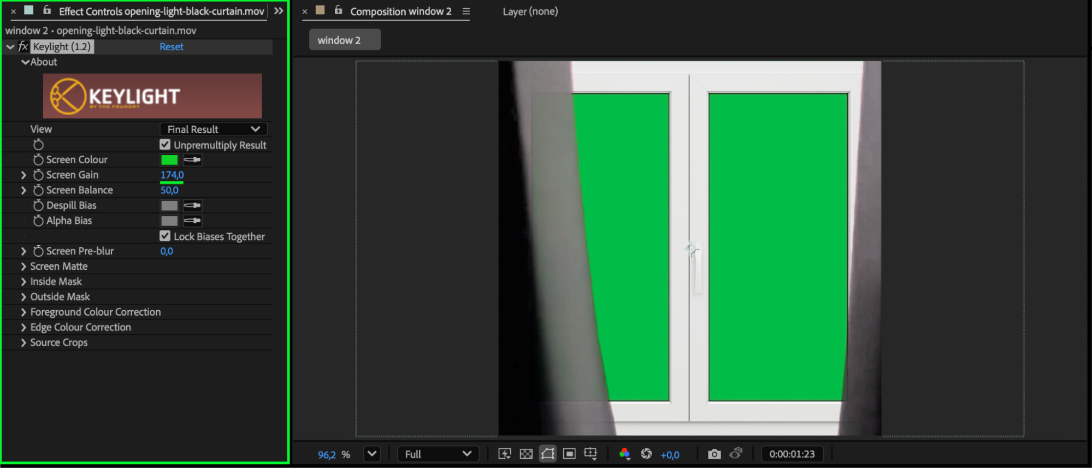The image size is (1092, 468).
Task: Open the Full resolution dropdown
Action: [438, 454]
